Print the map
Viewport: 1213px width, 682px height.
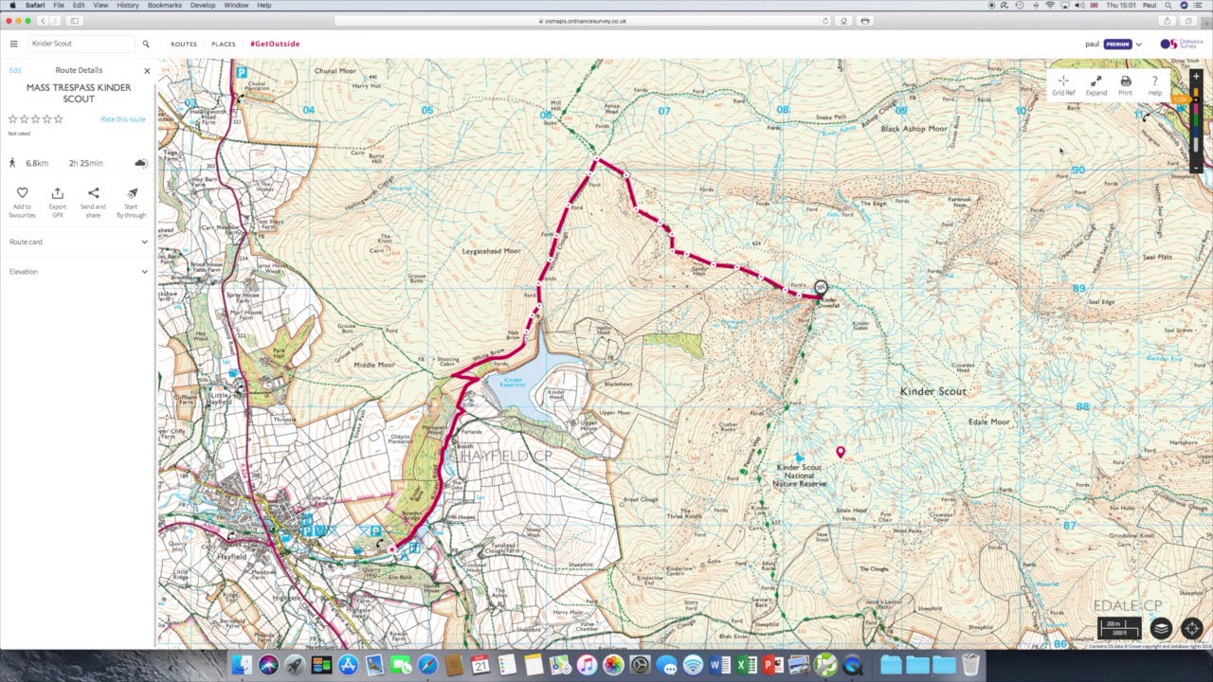1125,85
